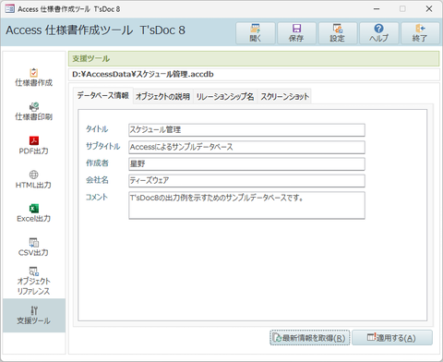Click the コメント field label
This screenshot has height=362, width=443.
tap(97, 197)
